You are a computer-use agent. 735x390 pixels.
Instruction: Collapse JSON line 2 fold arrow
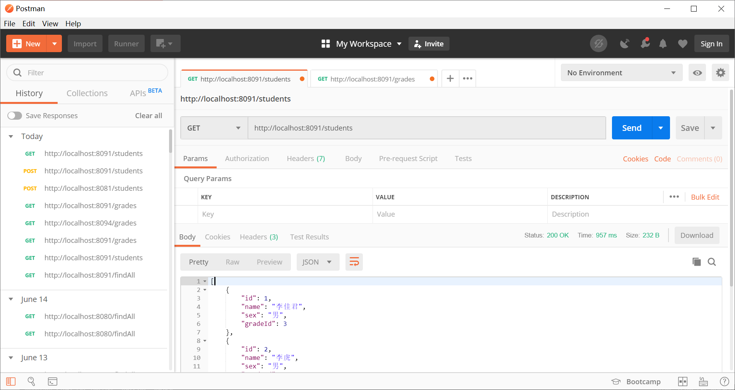point(205,290)
